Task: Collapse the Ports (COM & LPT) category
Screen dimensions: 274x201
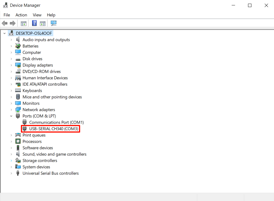Action: (x=11, y=116)
